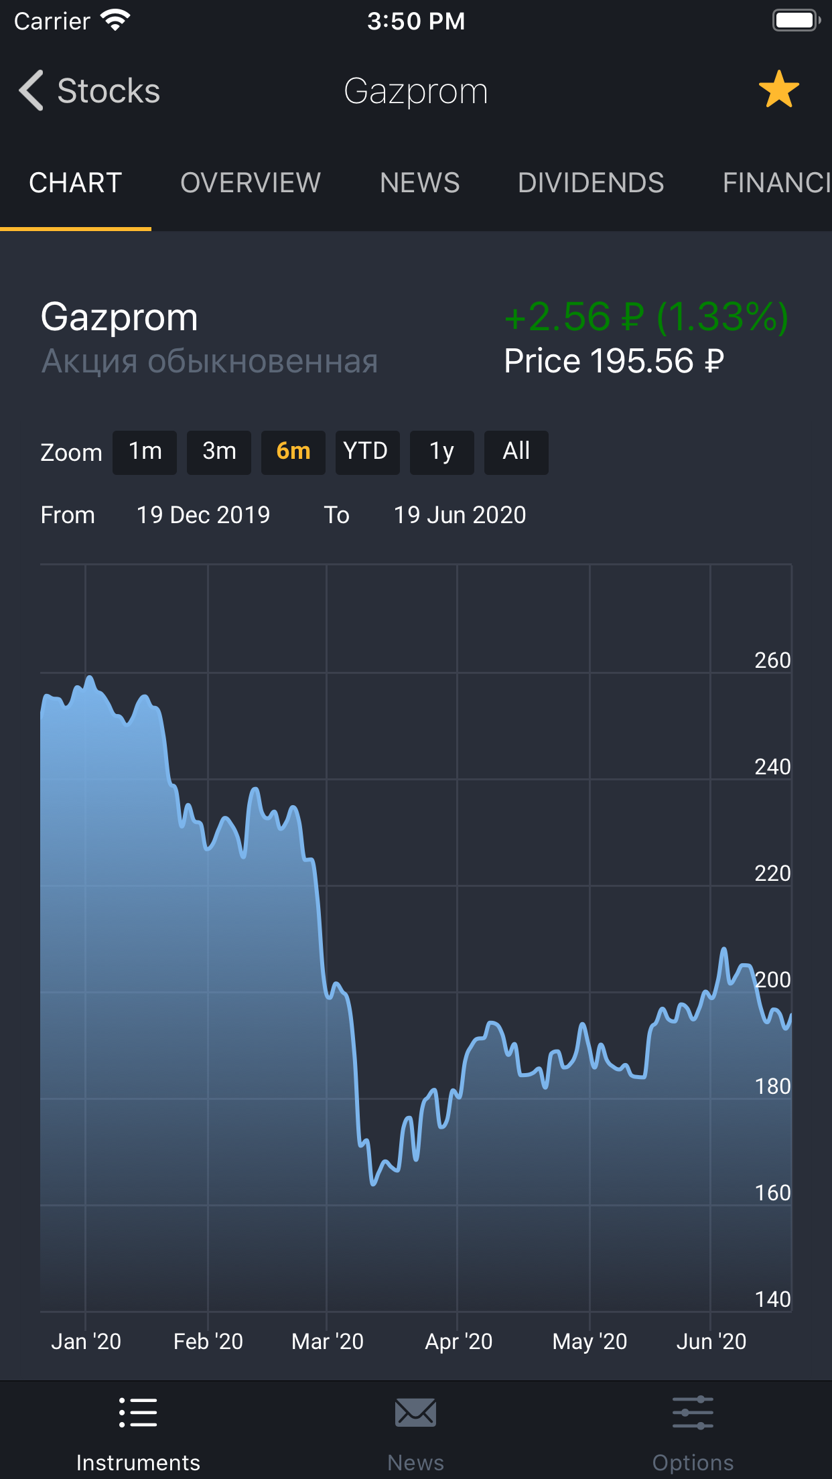Open the Dividends tab
The width and height of the screenshot is (832, 1479).
point(591,183)
